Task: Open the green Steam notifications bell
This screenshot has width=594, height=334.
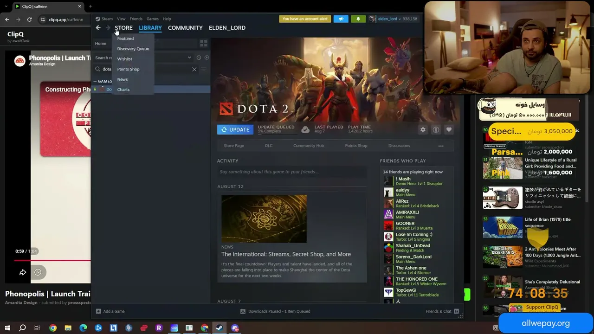Action: click(x=358, y=19)
